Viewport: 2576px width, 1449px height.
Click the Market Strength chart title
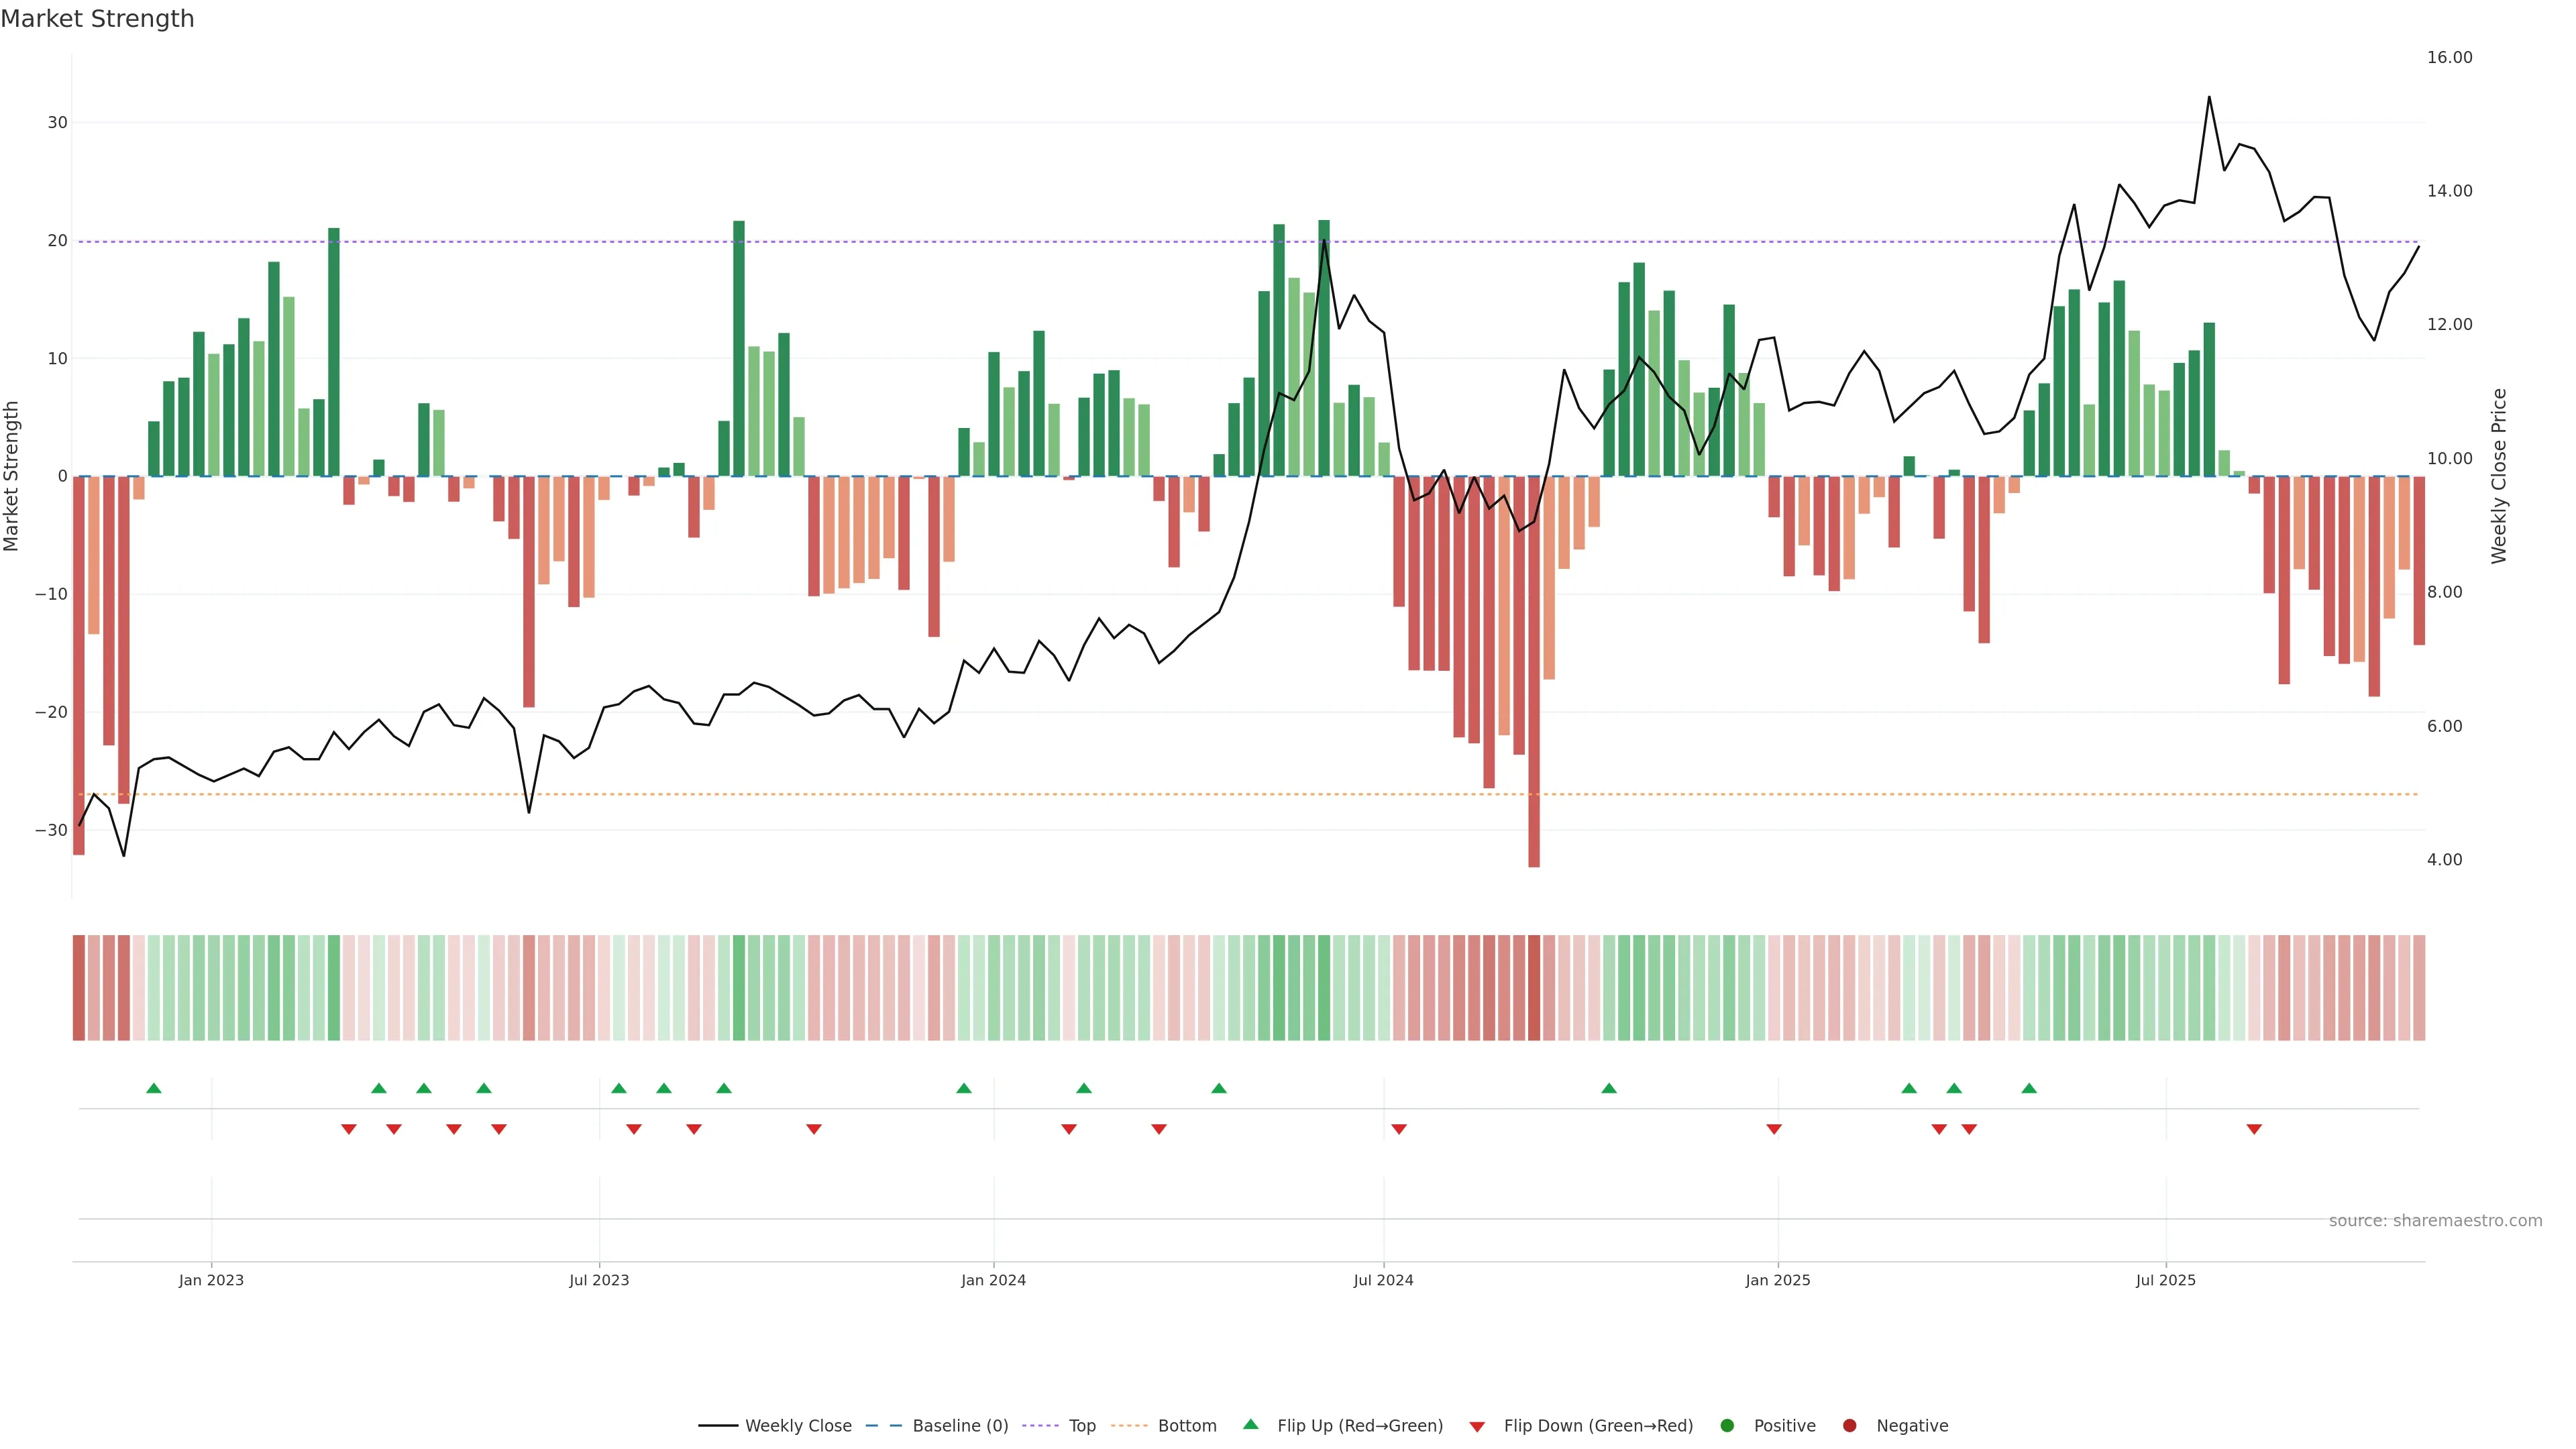[97, 19]
